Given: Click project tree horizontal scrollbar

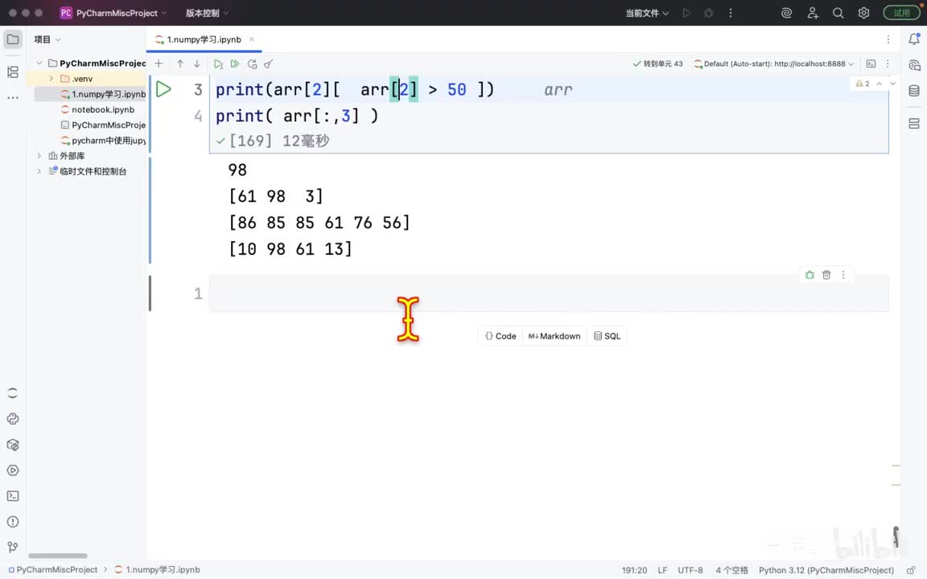Looking at the screenshot, I should pyautogui.click(x=58, y=556).
